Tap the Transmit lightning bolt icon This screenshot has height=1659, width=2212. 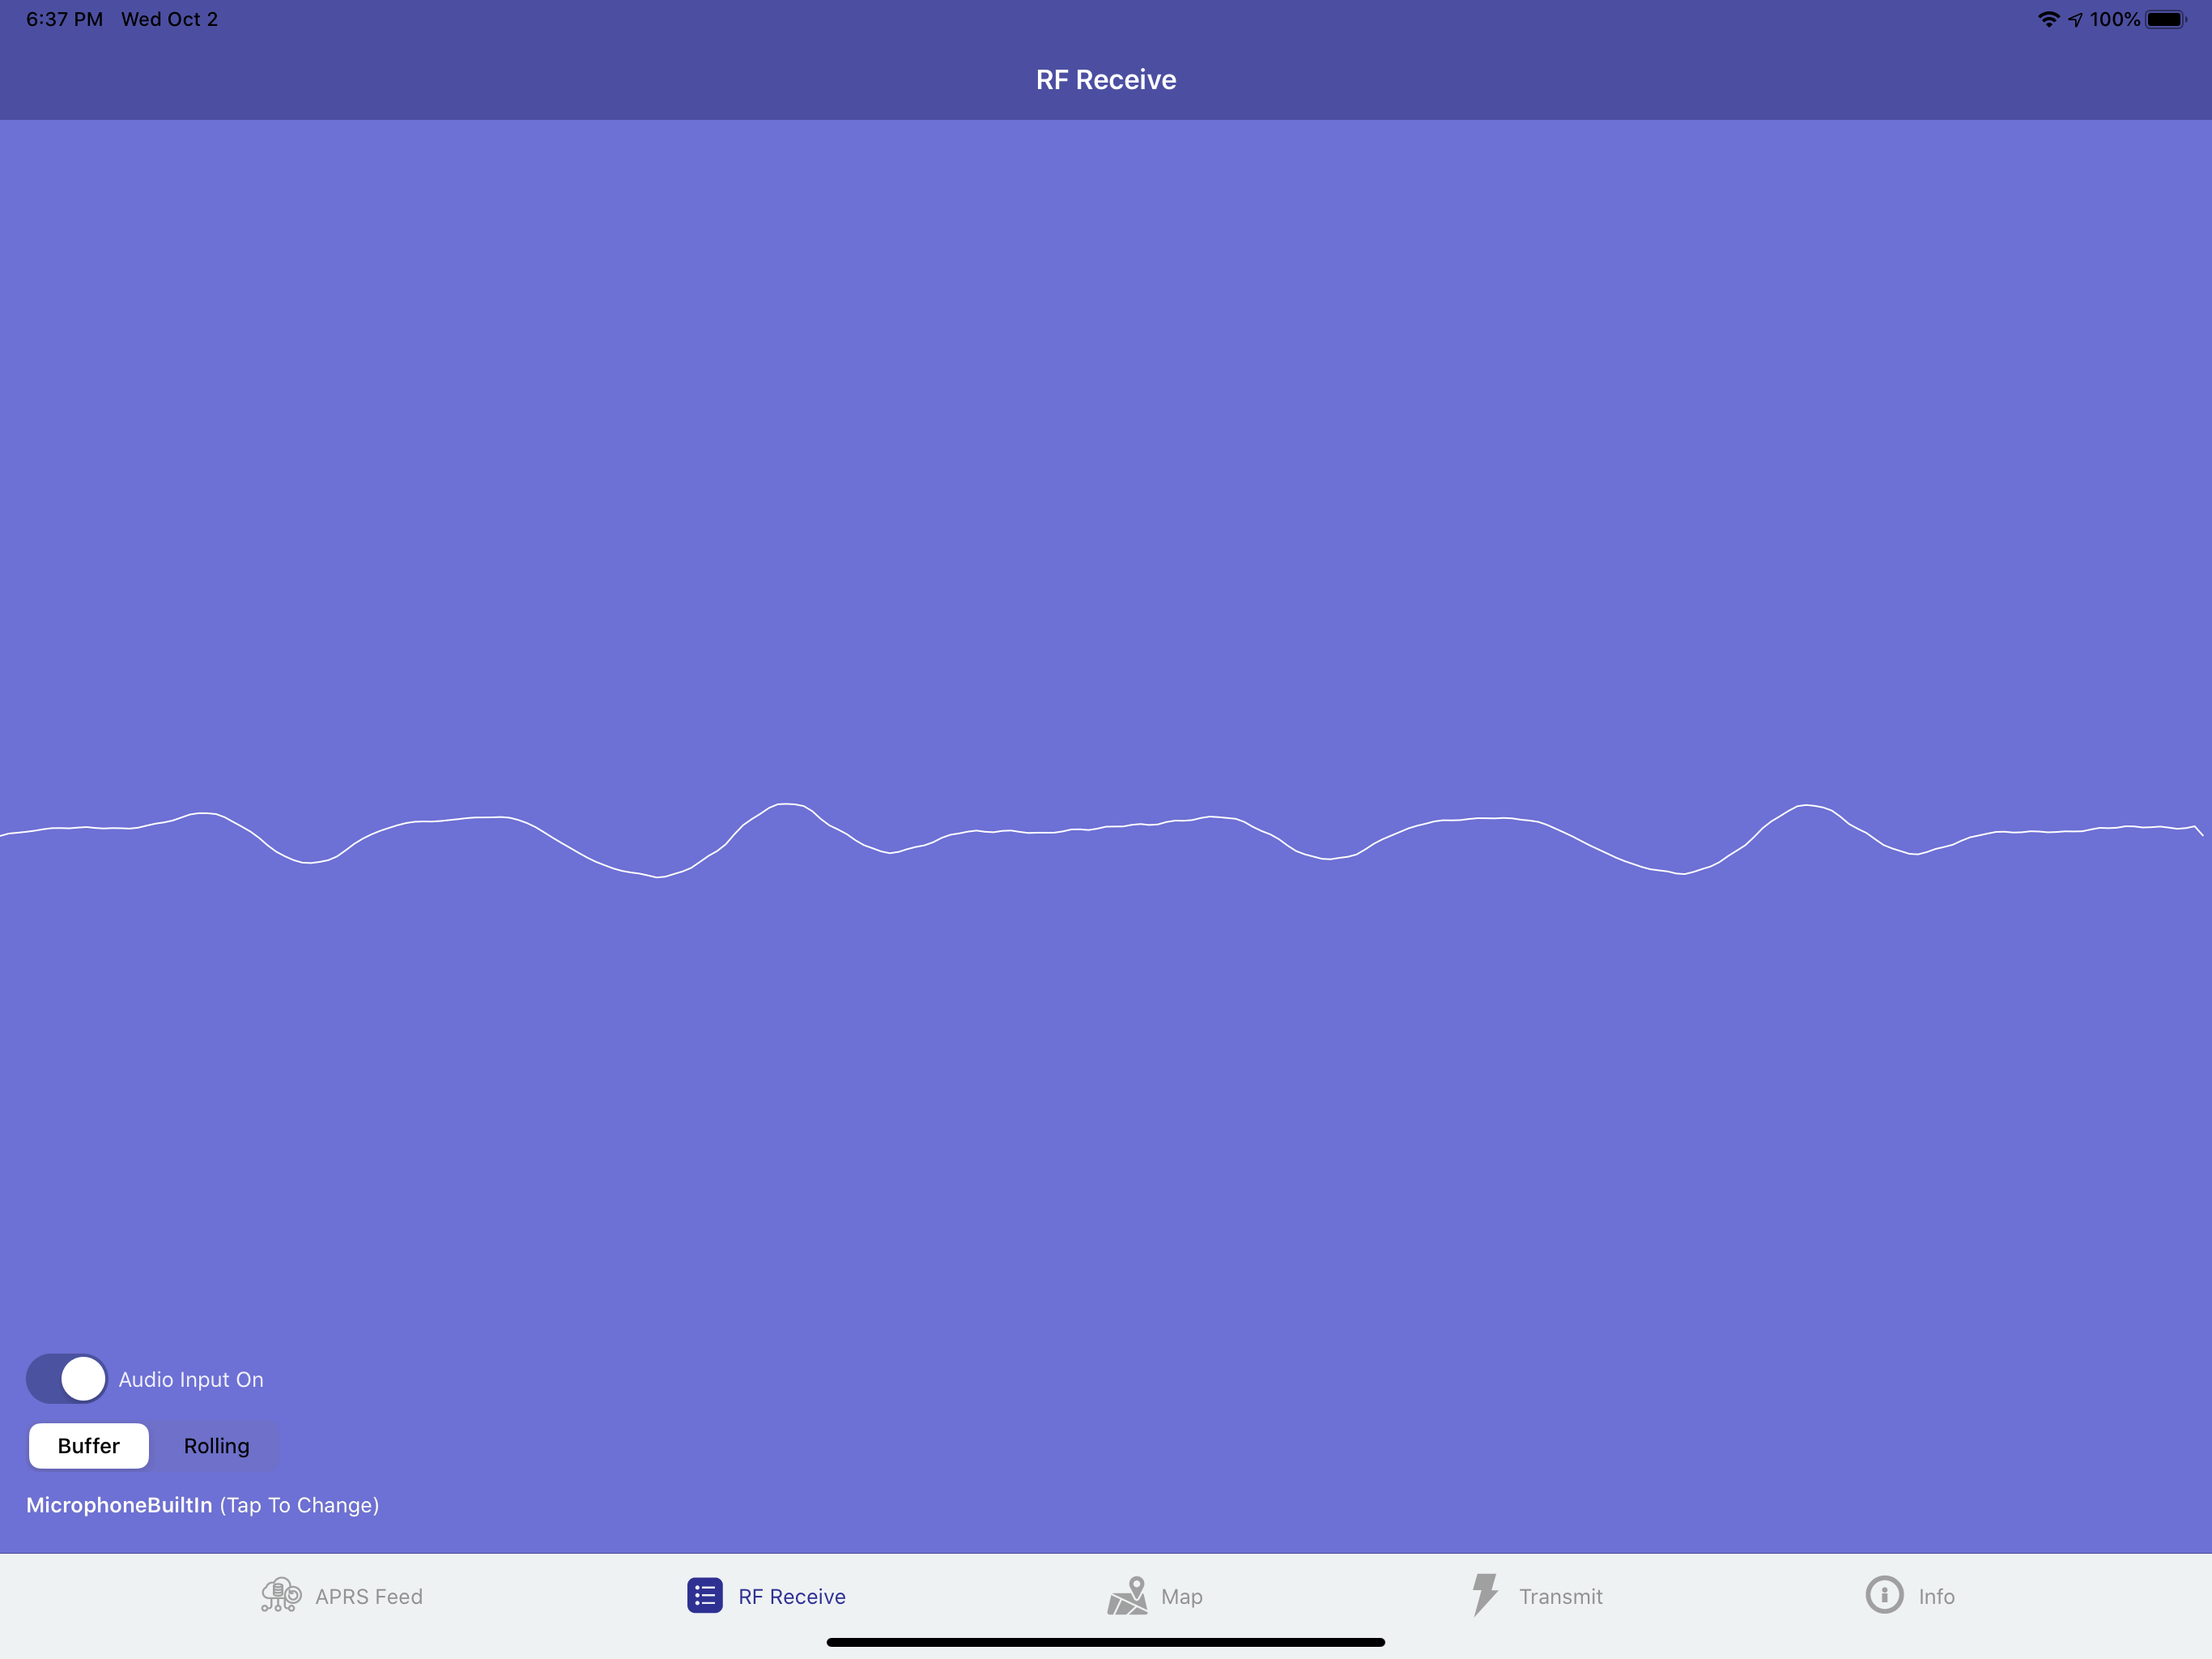click(x=1484, y=1594)
